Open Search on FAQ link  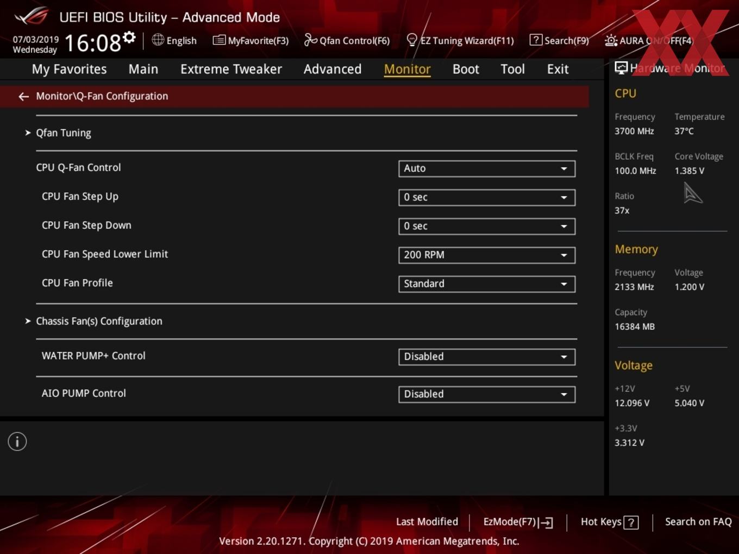click(698, 522)
